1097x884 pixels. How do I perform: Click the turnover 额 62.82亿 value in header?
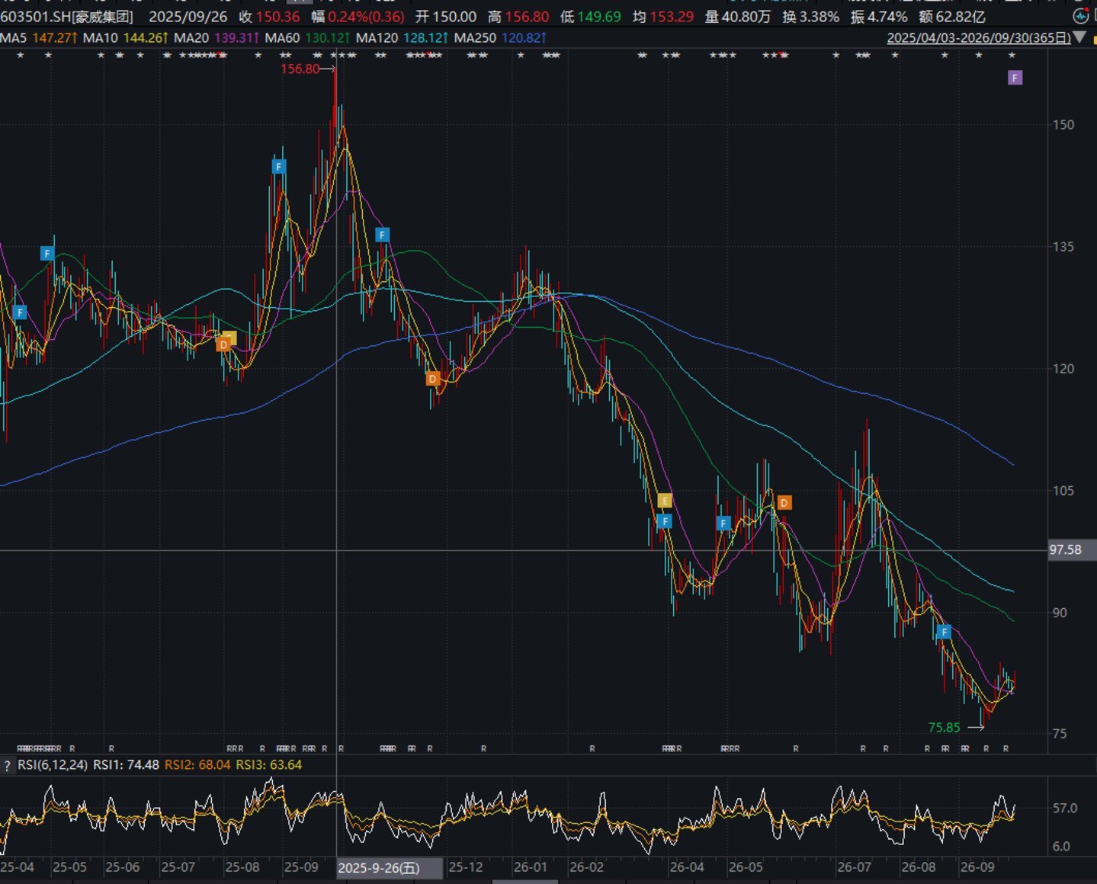[952, 16]
